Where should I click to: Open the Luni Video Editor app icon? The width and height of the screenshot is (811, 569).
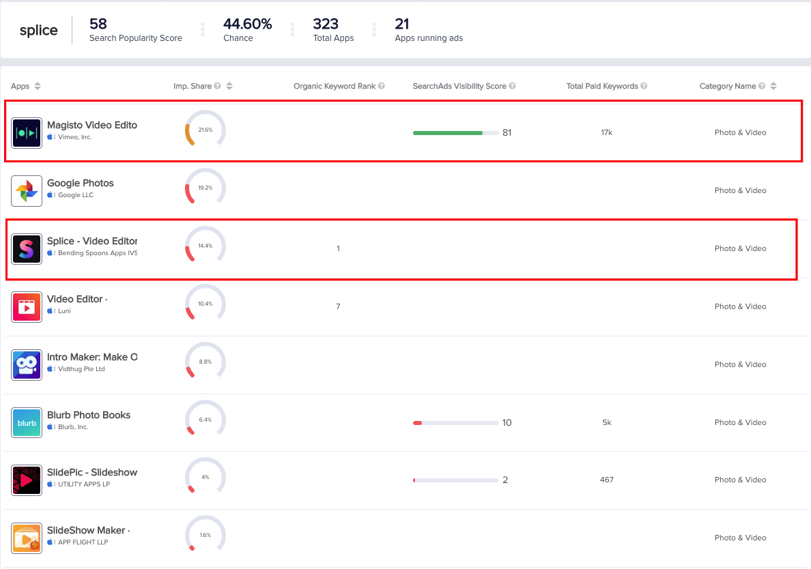[x=27, y=306]
